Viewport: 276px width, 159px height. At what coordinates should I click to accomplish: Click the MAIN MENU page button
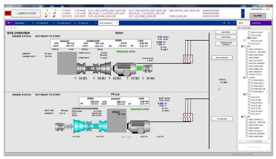pos(226,32)
